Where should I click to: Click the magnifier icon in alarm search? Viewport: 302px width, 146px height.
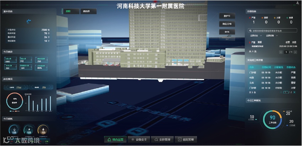pos(250,30)
